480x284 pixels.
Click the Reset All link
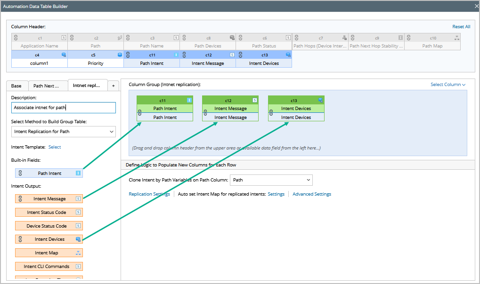click(461, 27)
